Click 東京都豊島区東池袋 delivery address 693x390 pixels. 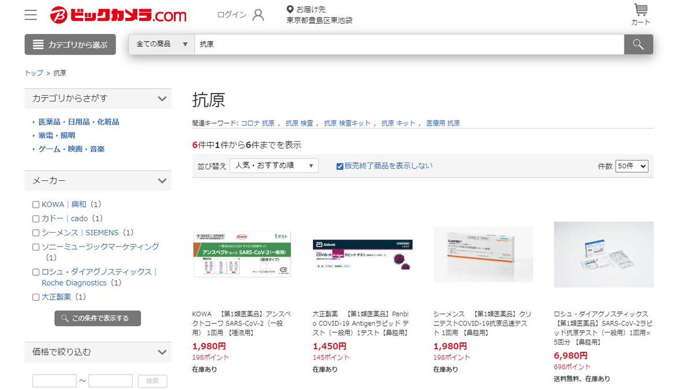point(319,21)
